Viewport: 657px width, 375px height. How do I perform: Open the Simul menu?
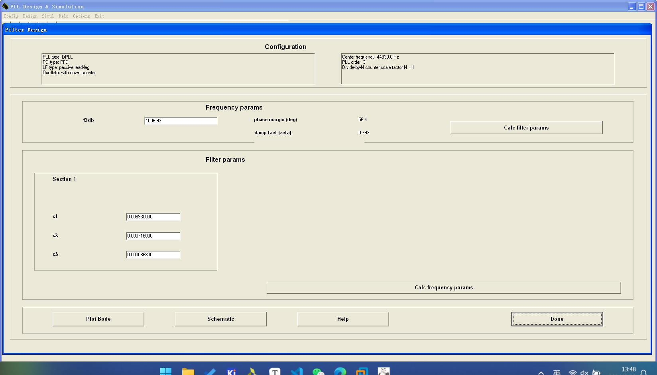click(48, 16)
